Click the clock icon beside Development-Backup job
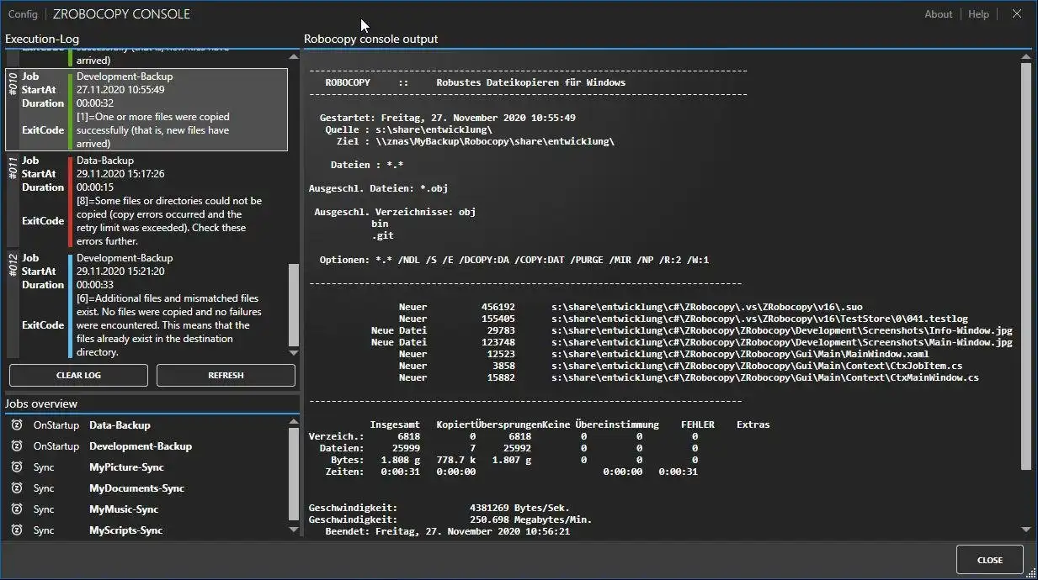1038x580 pixels. point(17,446)
